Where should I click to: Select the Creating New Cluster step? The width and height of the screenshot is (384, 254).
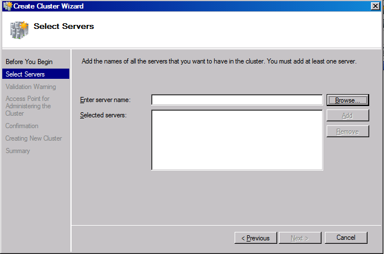pyautogui.click(x=34, y=138)
